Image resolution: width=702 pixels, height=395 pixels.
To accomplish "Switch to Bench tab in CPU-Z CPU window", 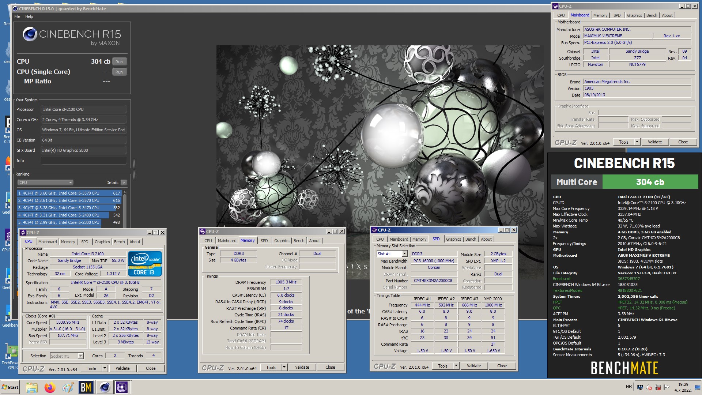I will tap(119, 242).
